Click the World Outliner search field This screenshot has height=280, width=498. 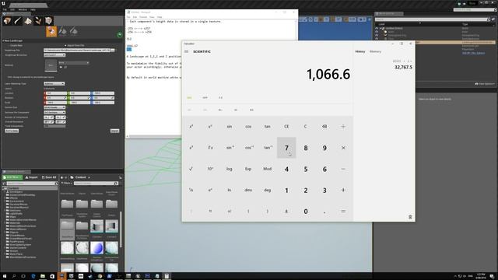[431, 19]
